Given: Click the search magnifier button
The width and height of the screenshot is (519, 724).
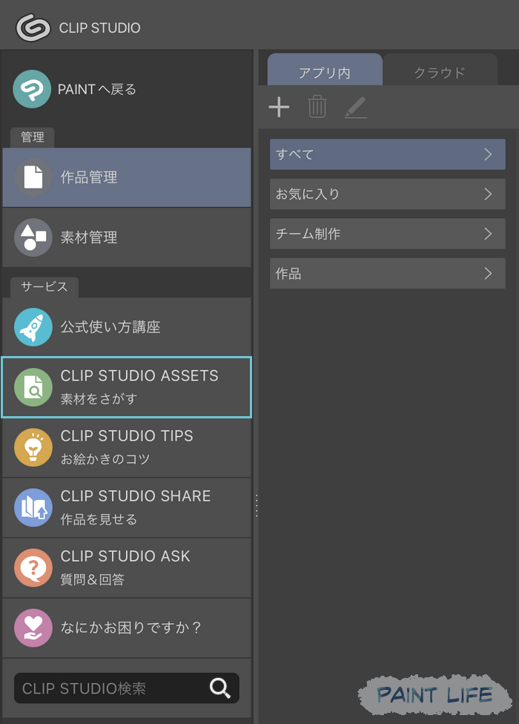Looking at the screenshot, I should coord(219,688).
